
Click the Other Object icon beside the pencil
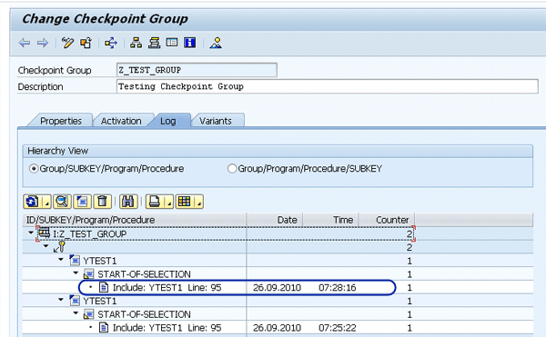coord(86,43)
